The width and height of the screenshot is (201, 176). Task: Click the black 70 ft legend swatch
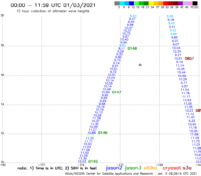coord(195,3)
